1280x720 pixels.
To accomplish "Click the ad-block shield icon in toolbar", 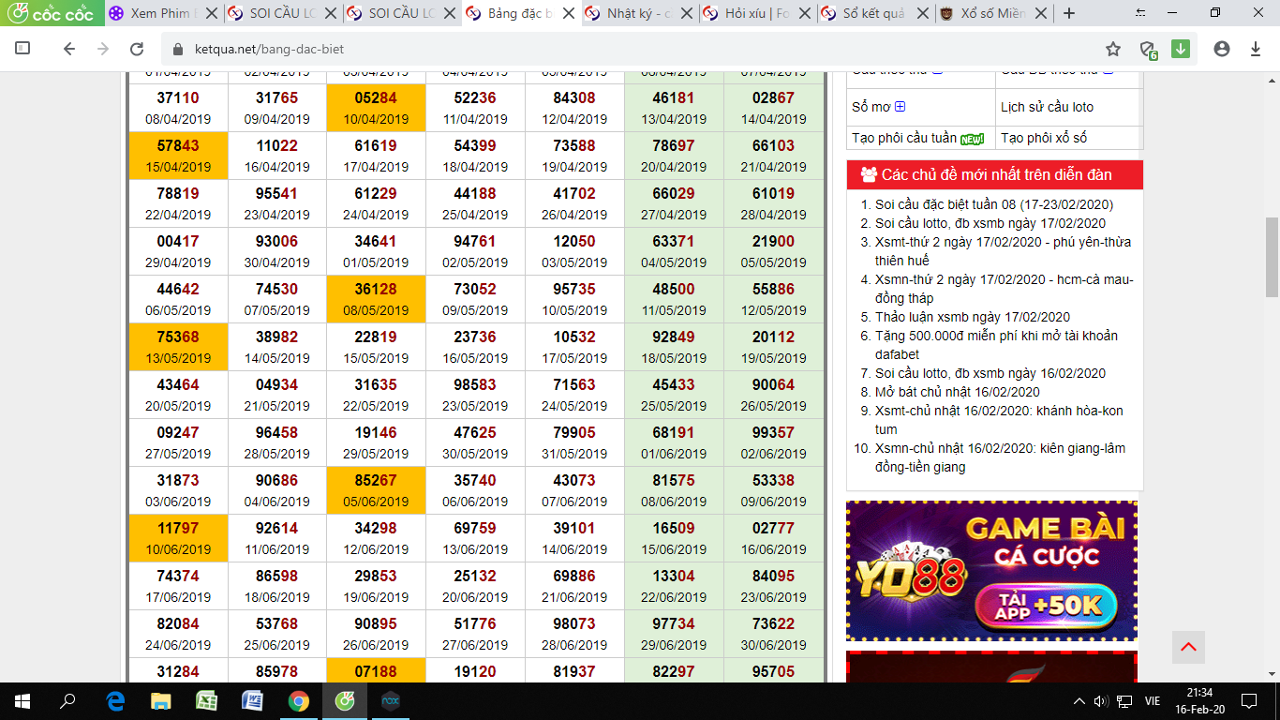I will point(1148,50).
